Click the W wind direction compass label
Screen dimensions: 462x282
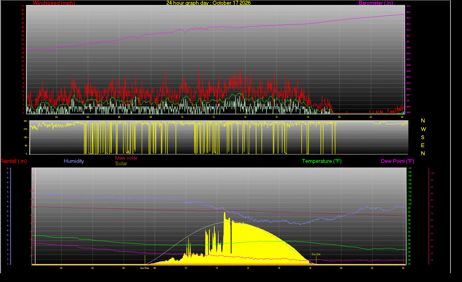coord(423,129)
